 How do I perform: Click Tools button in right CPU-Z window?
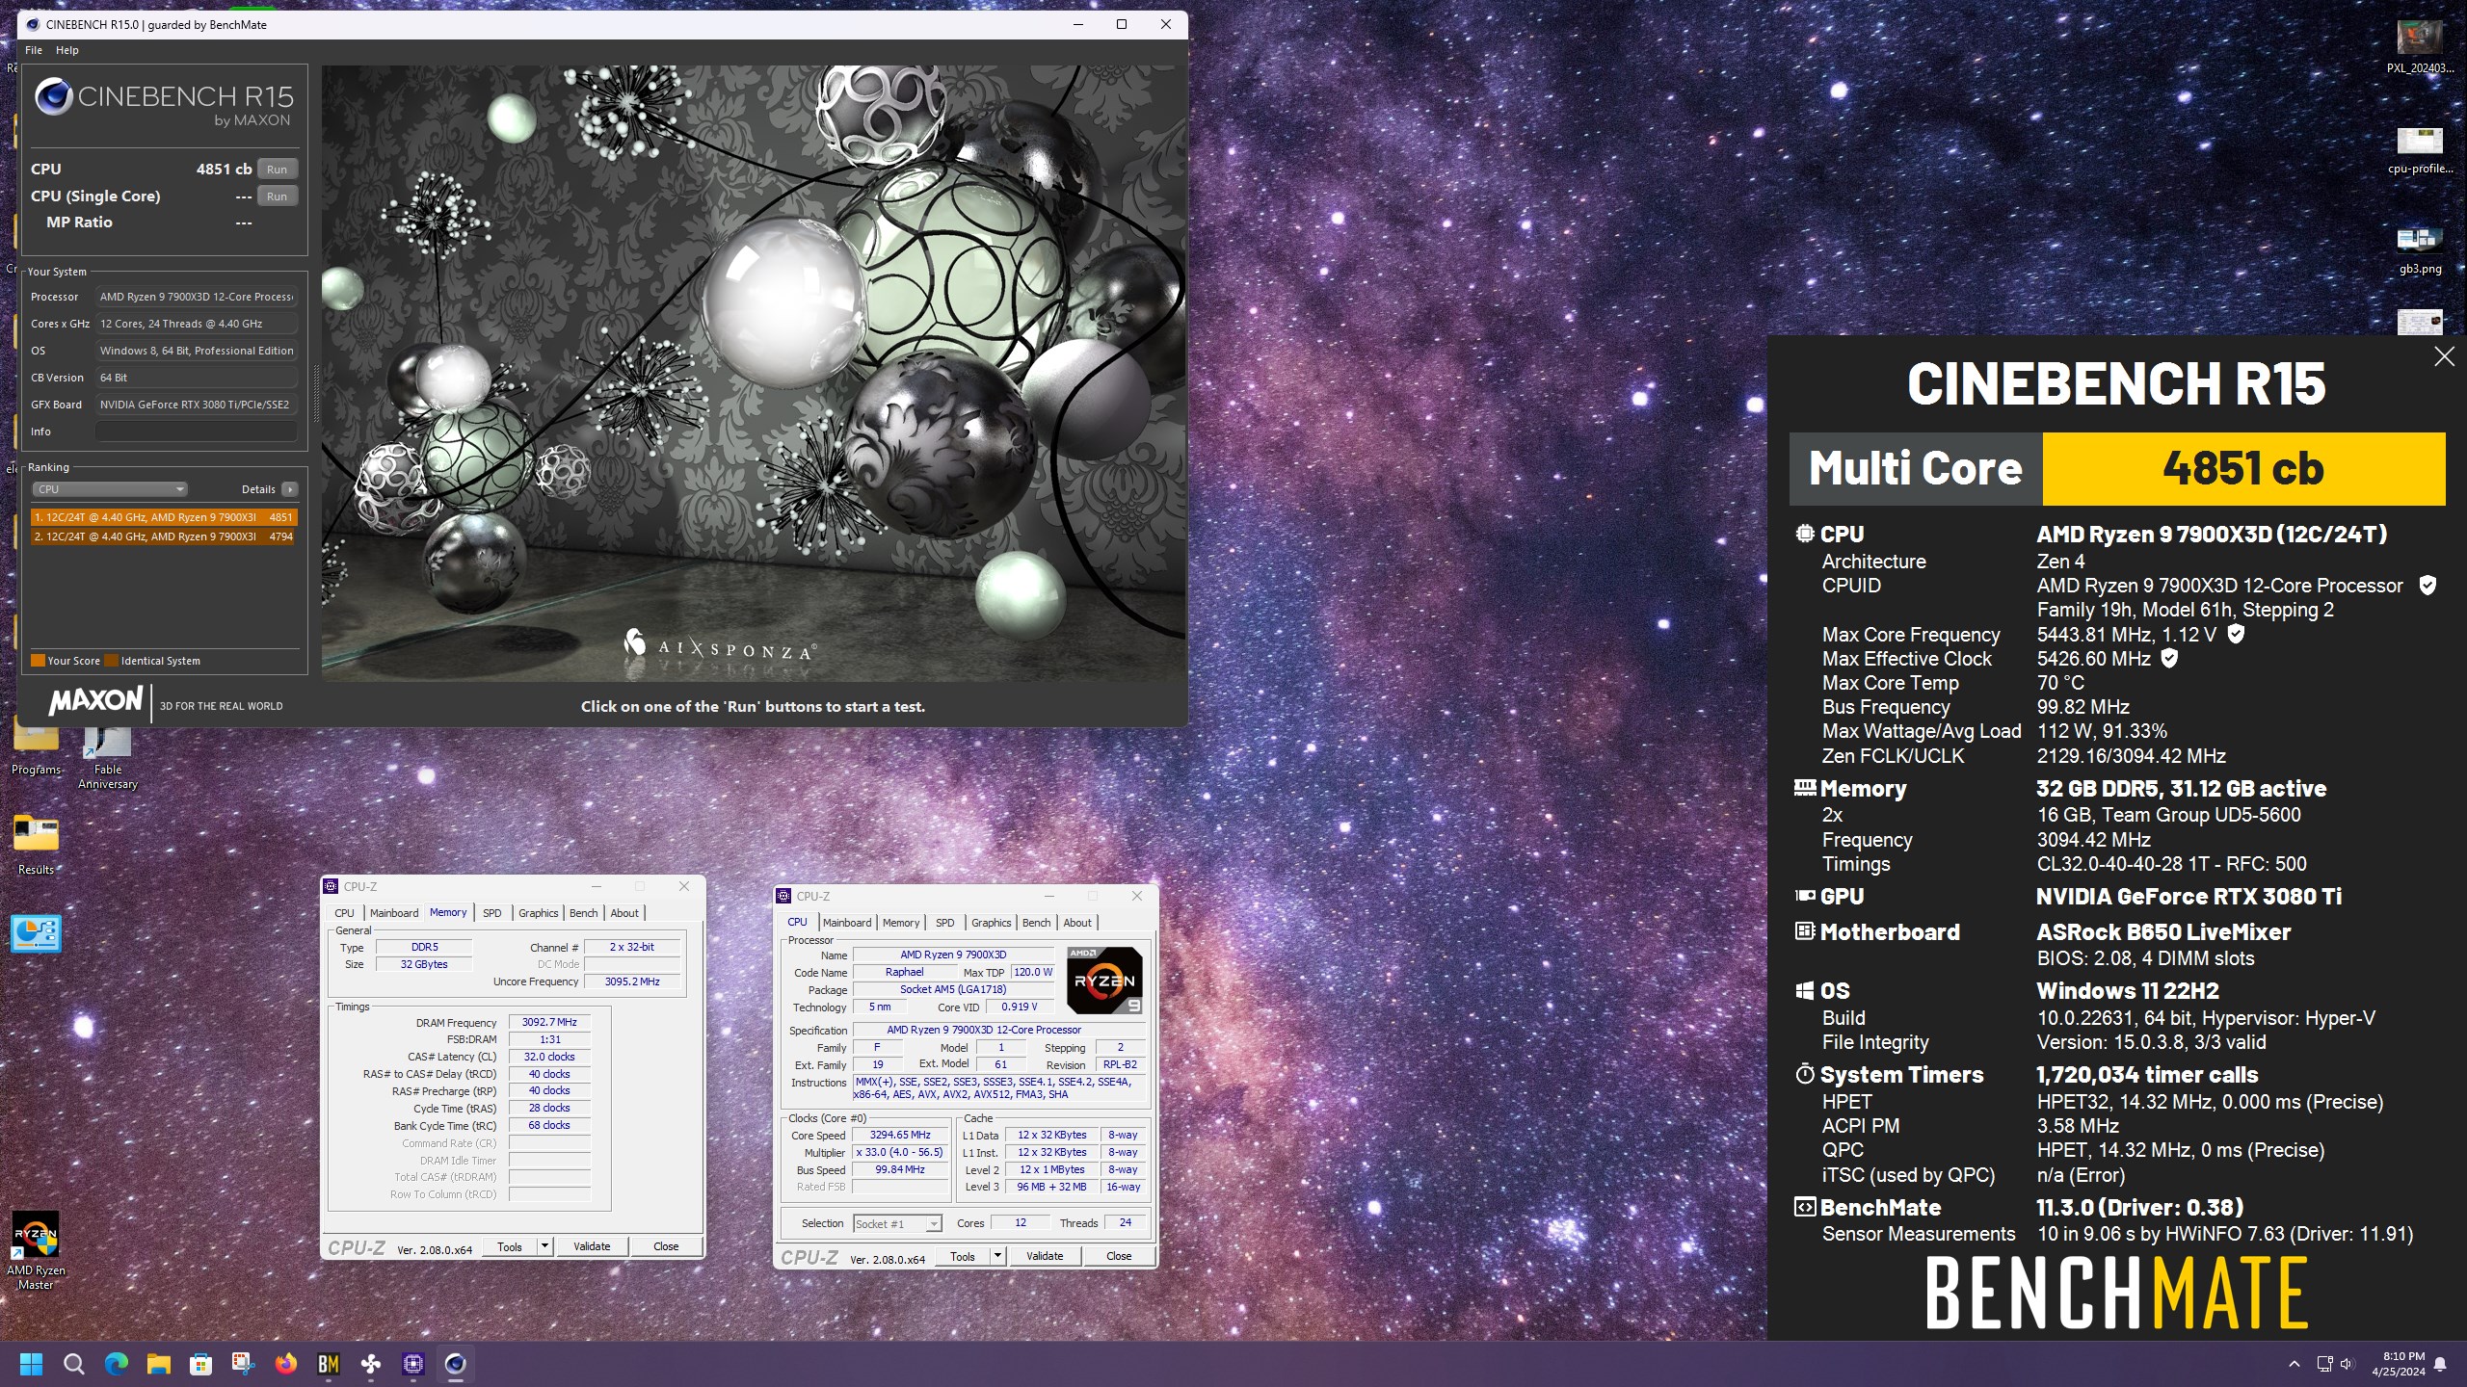pyautogui.click(x=963, y=1256)
